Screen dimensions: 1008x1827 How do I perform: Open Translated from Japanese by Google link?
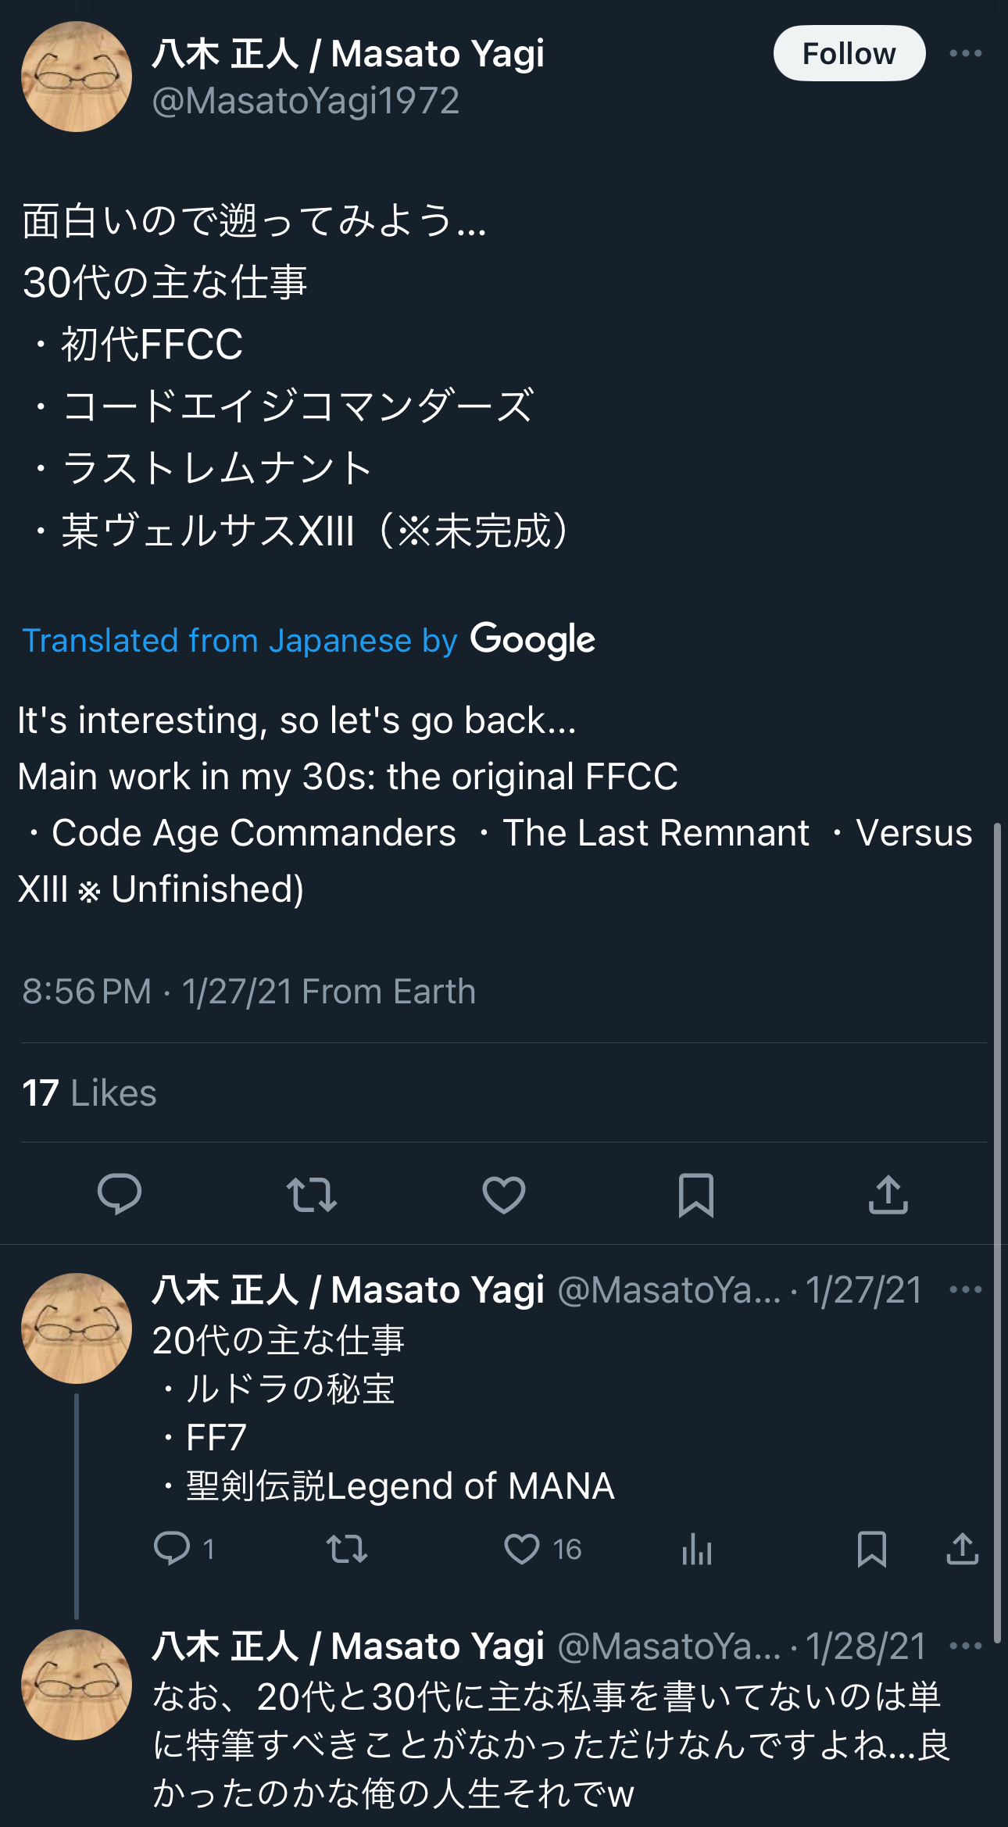[x=309, y=640]
